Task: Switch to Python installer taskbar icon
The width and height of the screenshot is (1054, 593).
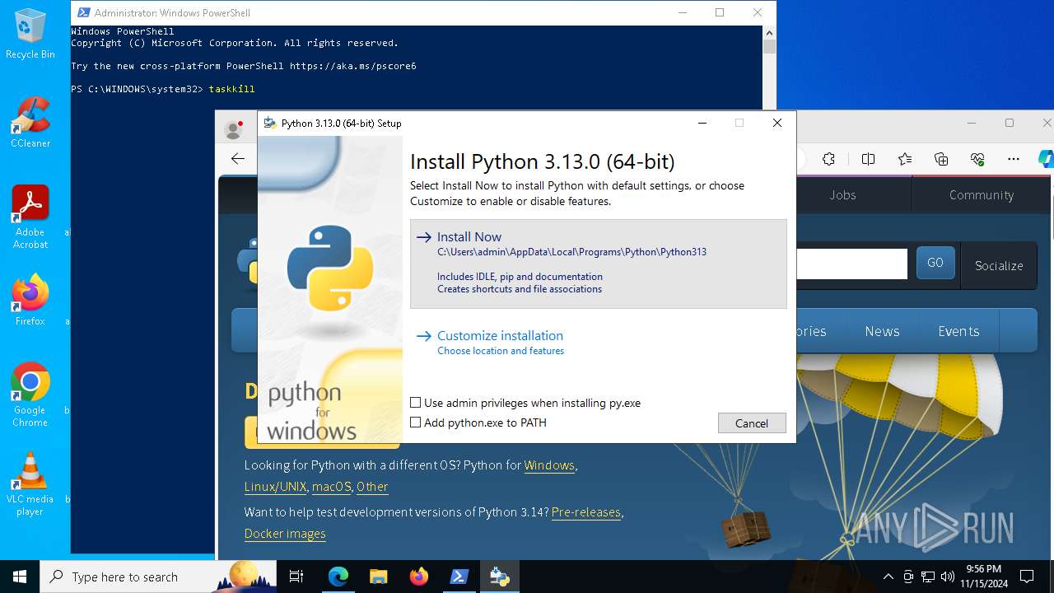Action: click(499, 577)
